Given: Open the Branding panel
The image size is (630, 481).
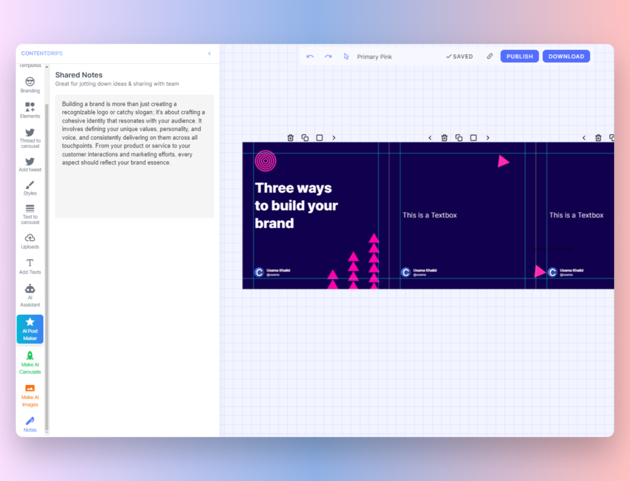Looking at the screenshot, I should 30,84.
